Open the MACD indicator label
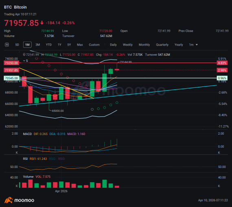232x207 pixels. pyautogui.click(x=27, y=134)
